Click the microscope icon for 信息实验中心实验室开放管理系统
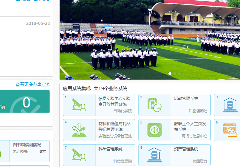 pyautogui.click(x=79, y=105)
